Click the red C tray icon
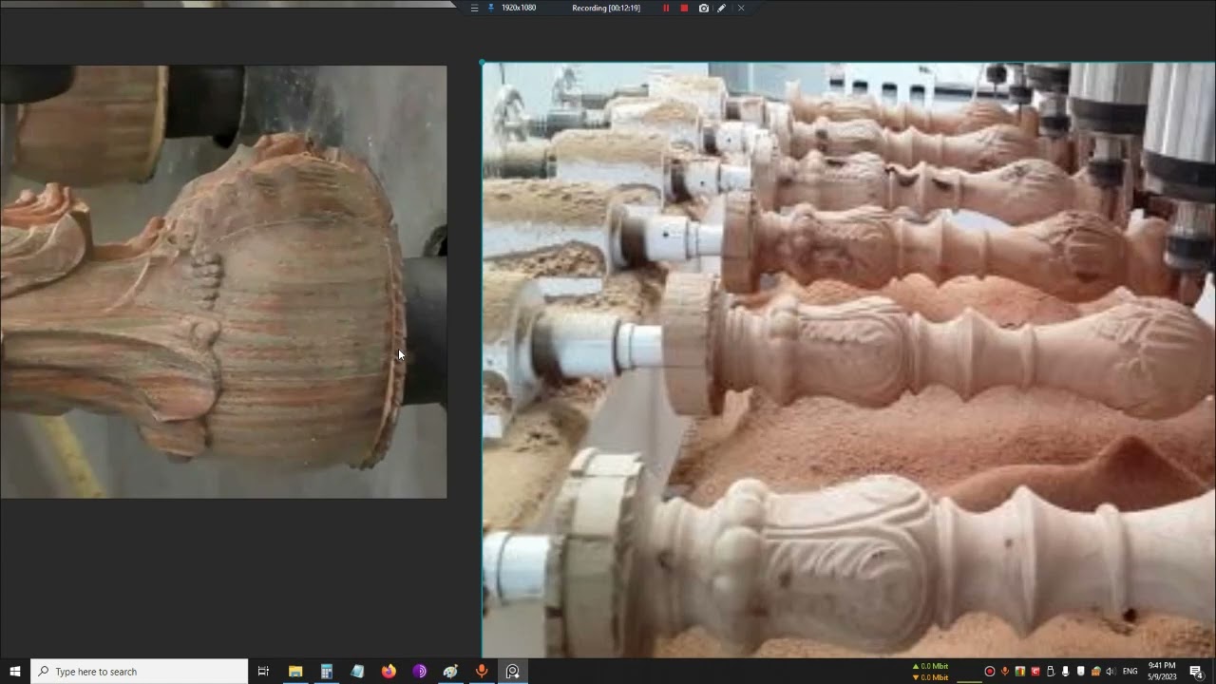This screenshot has width=1216, height=684. click(1035, 671)
